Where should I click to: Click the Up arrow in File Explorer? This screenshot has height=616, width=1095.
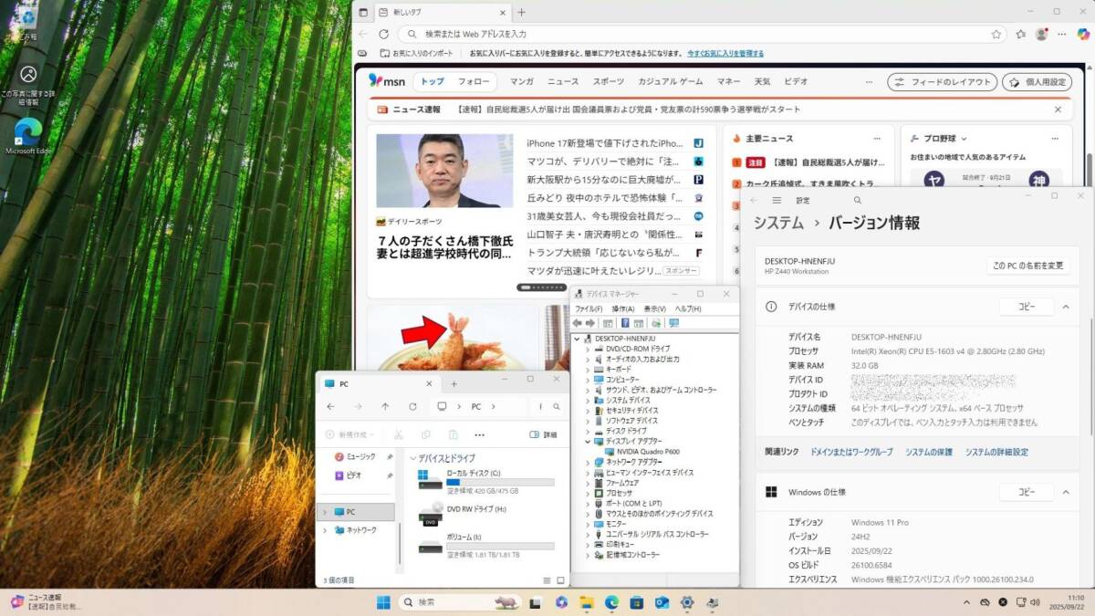coord(385,407)
